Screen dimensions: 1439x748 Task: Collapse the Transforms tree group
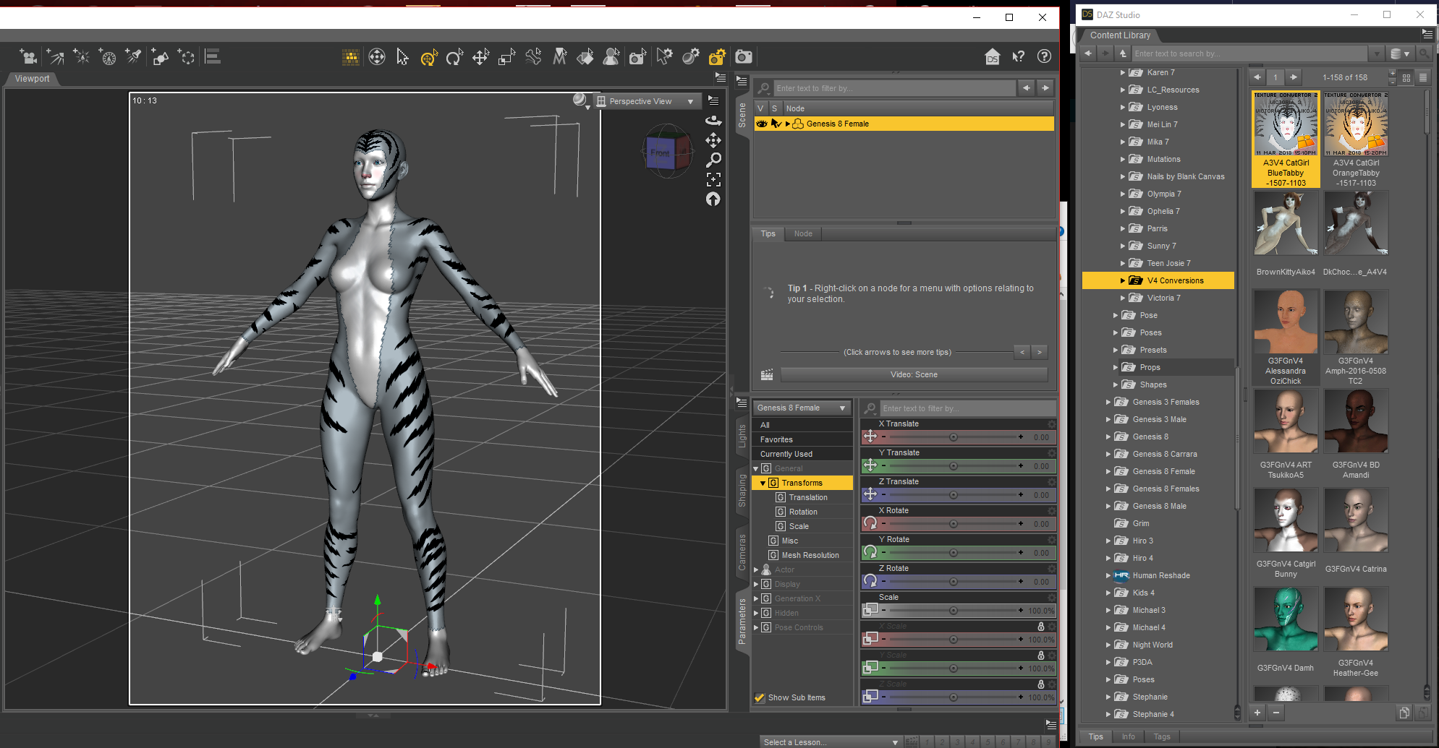763,483
